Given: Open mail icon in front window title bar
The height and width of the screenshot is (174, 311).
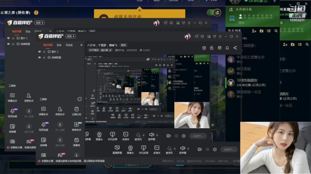Looking at the screenshot, I should coord(197,36).
